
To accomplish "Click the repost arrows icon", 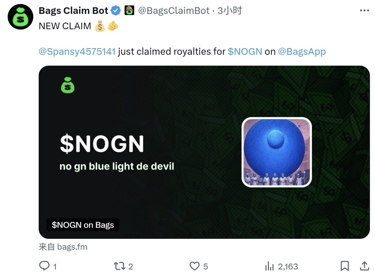I will coord(120,266).
